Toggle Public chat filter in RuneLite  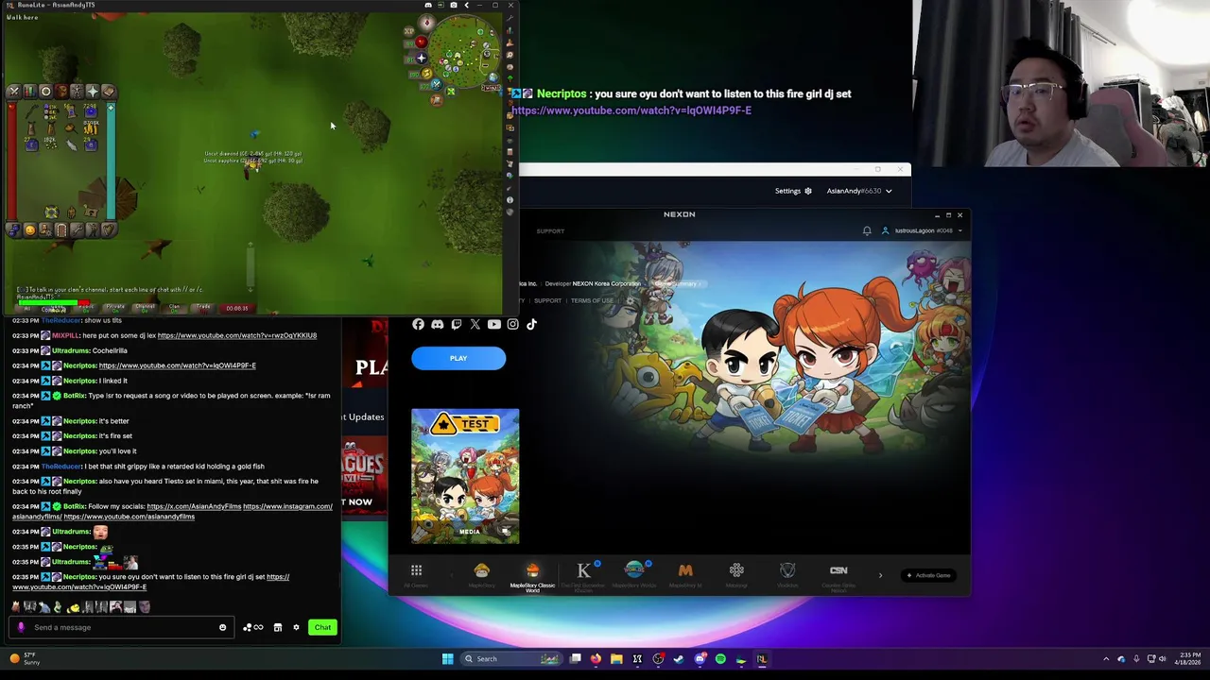pos(86,308)
